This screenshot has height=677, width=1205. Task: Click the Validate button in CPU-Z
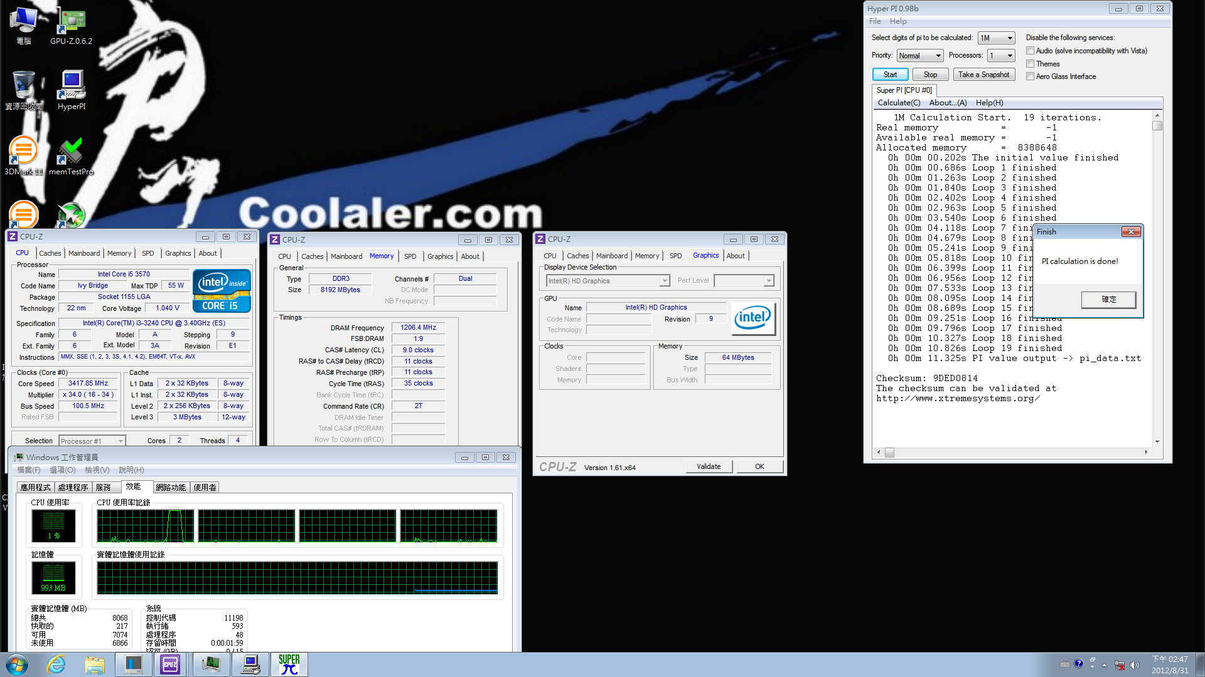(x=709, y=466)
